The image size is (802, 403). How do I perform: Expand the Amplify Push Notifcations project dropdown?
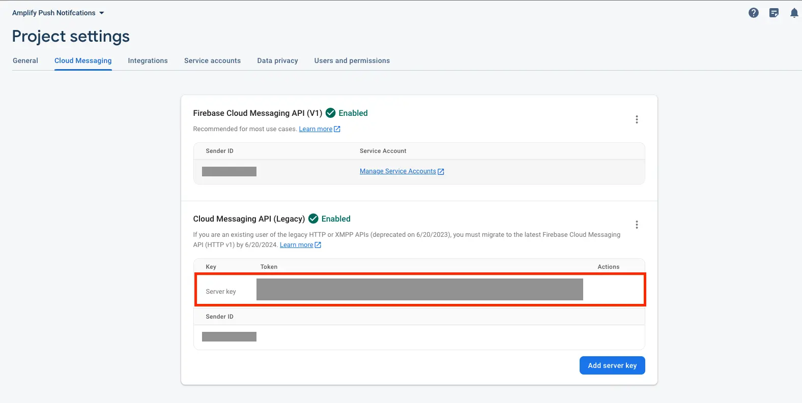coord(58,13)
